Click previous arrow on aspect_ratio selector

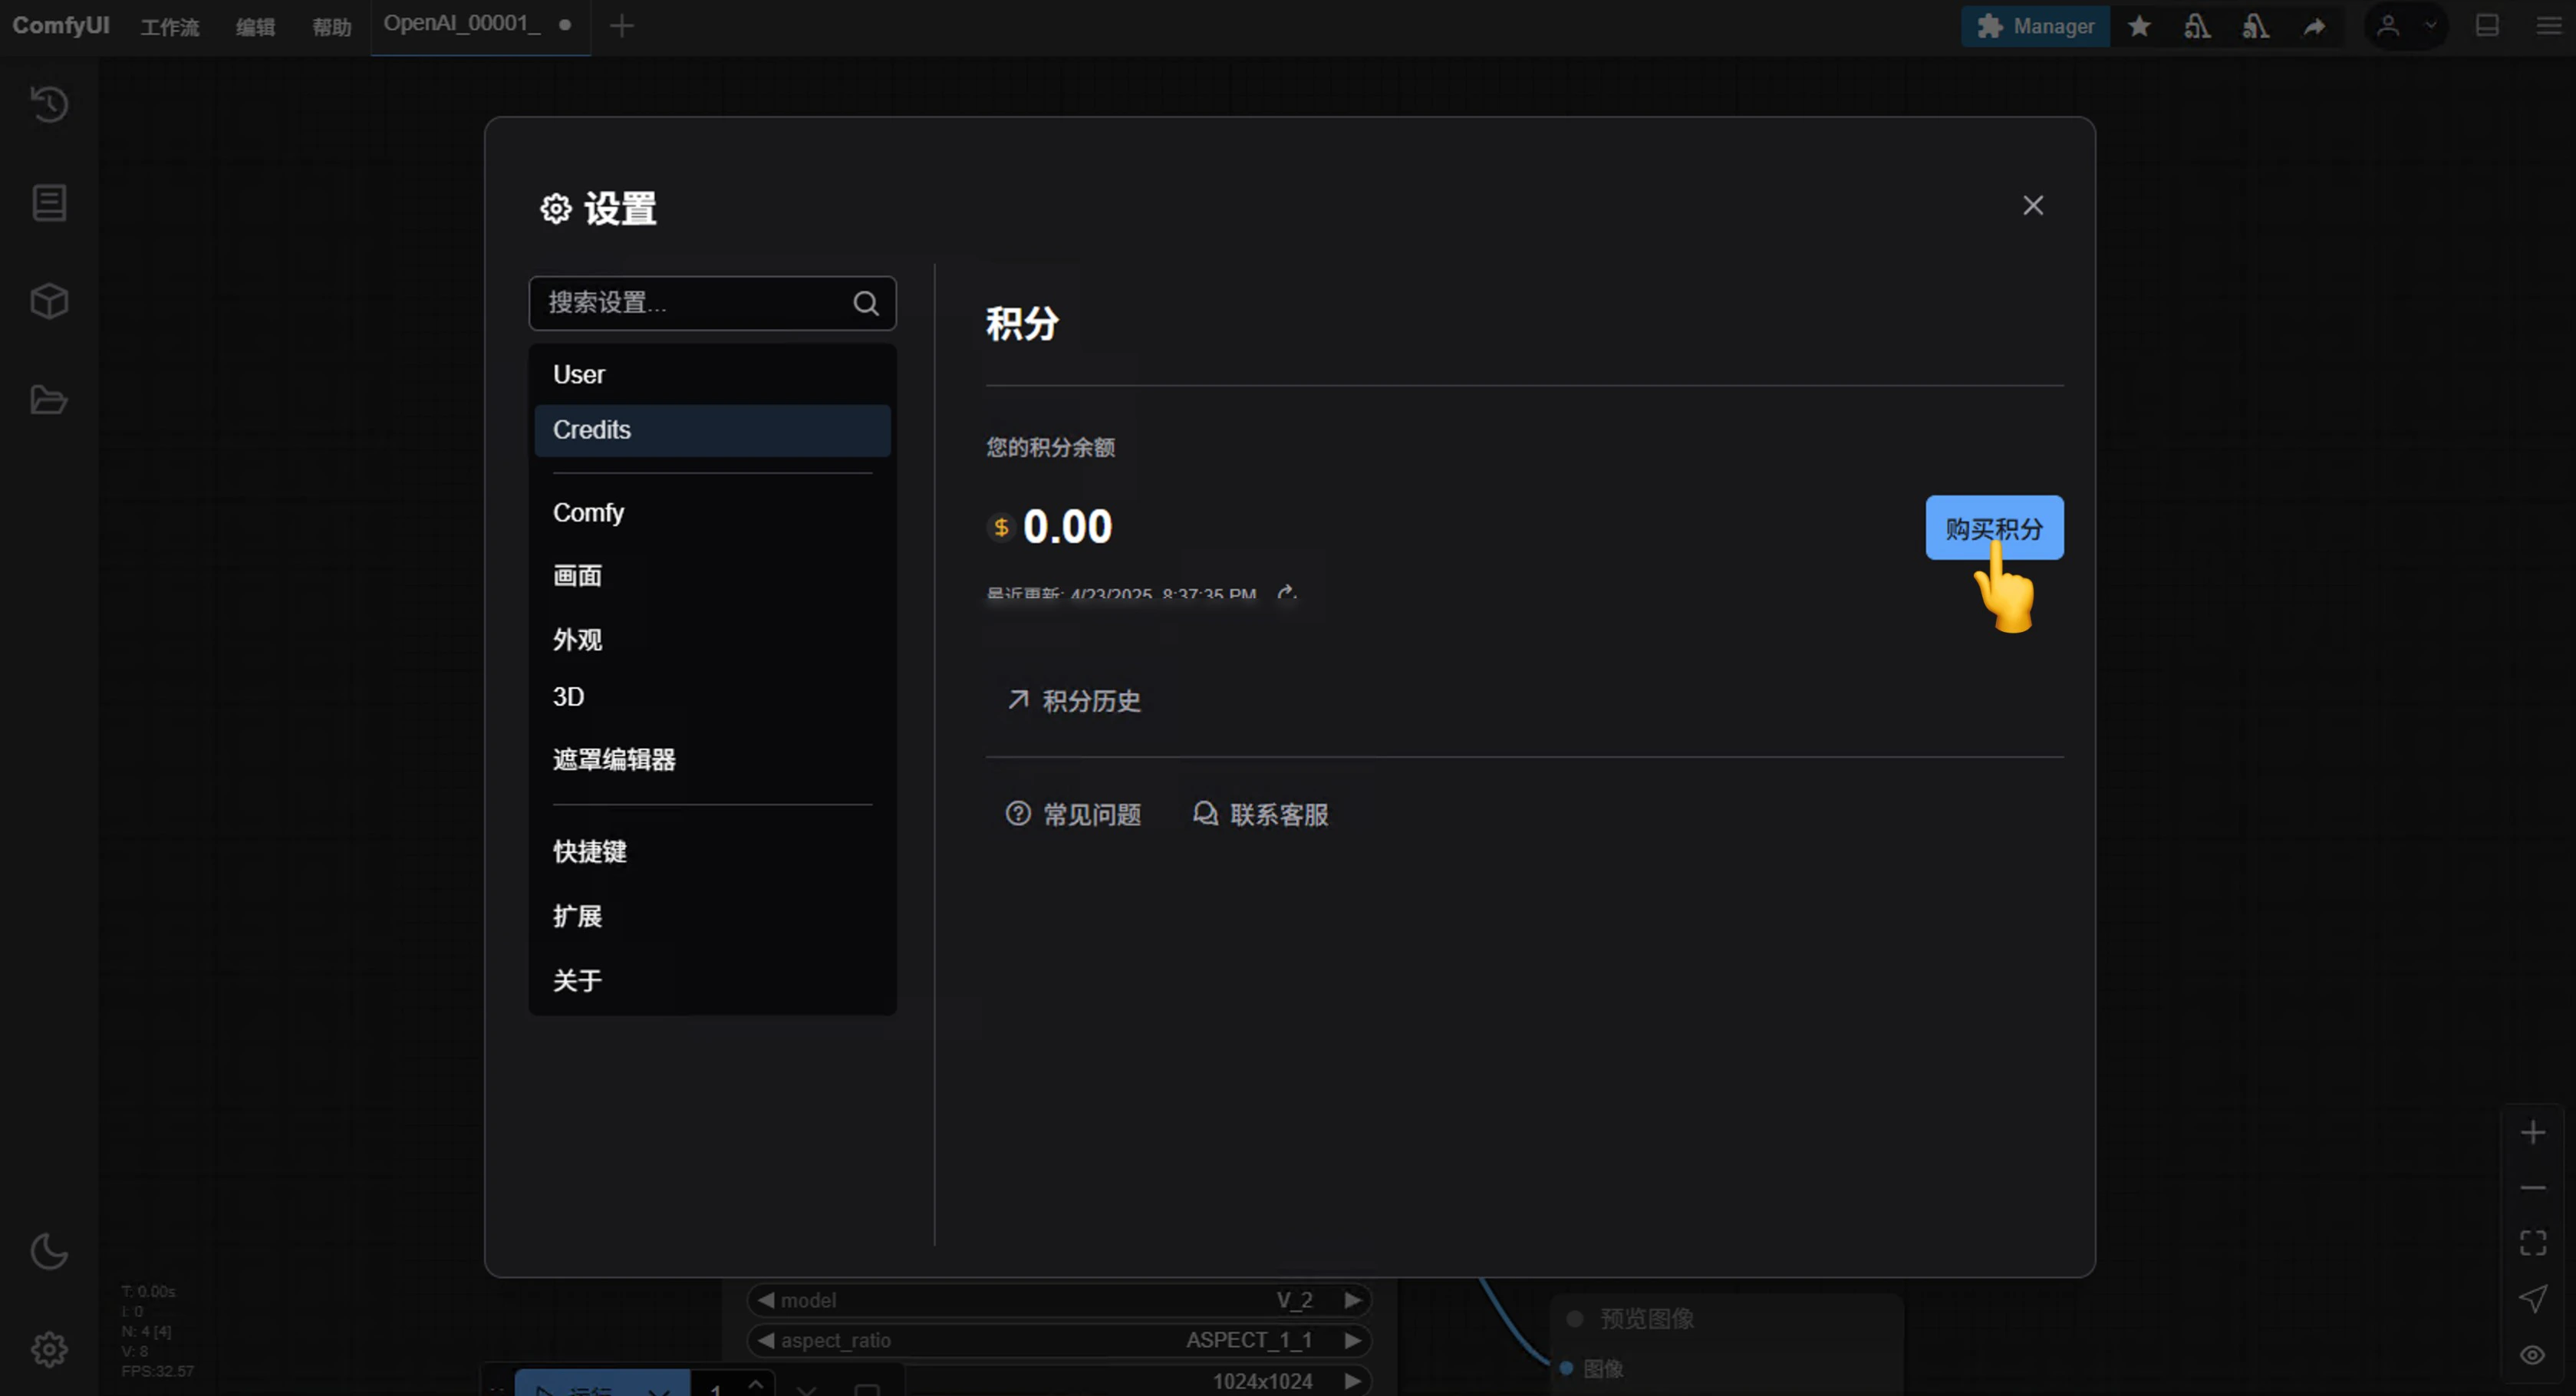point(766,1339)
